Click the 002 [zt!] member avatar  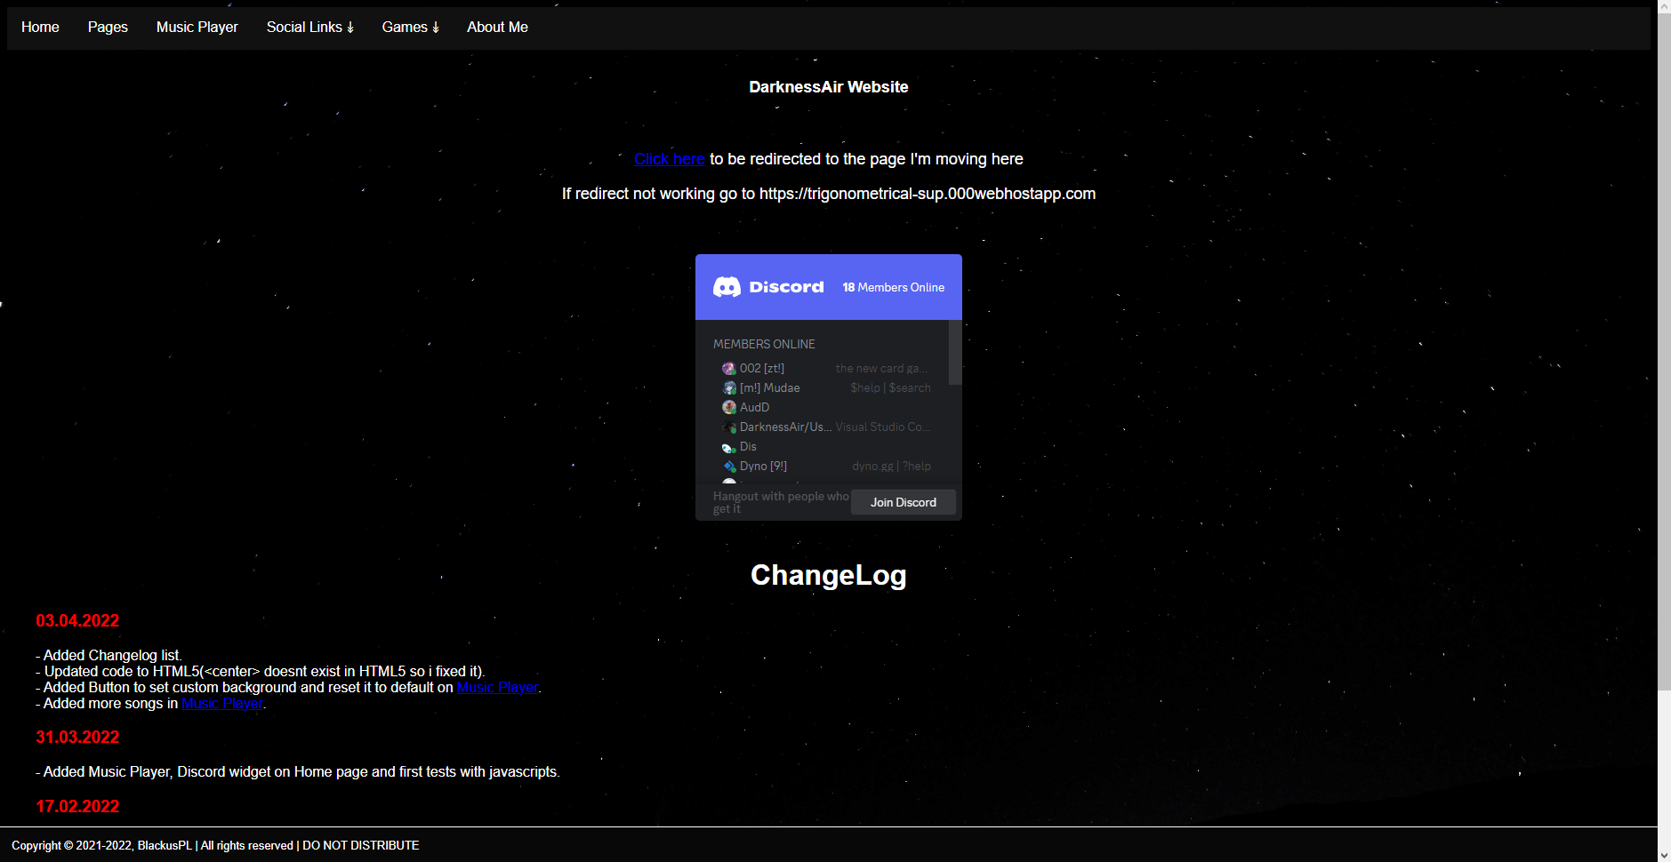click(x=729, y=369)
